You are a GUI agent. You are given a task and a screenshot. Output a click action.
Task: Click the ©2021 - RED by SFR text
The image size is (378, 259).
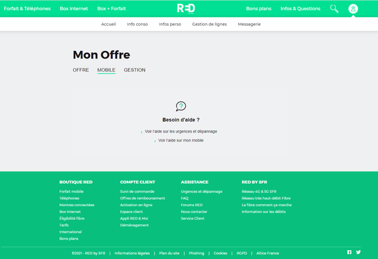[88, 253]
